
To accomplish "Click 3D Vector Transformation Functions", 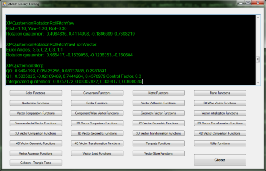I will click(x=159, y=133).
